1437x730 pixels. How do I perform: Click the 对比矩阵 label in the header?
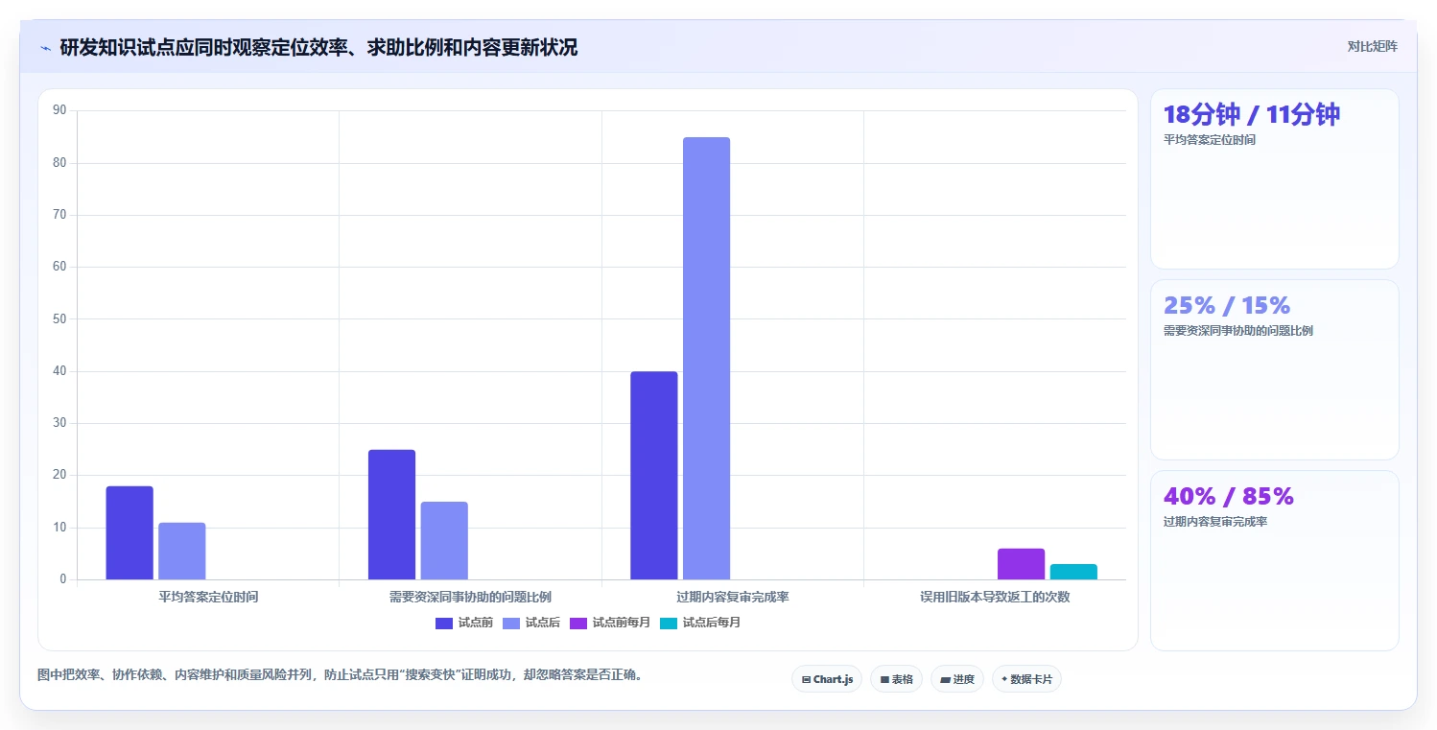click(x=1373, y=47)
